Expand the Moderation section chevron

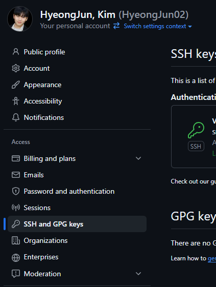click(x=138, y=274)
